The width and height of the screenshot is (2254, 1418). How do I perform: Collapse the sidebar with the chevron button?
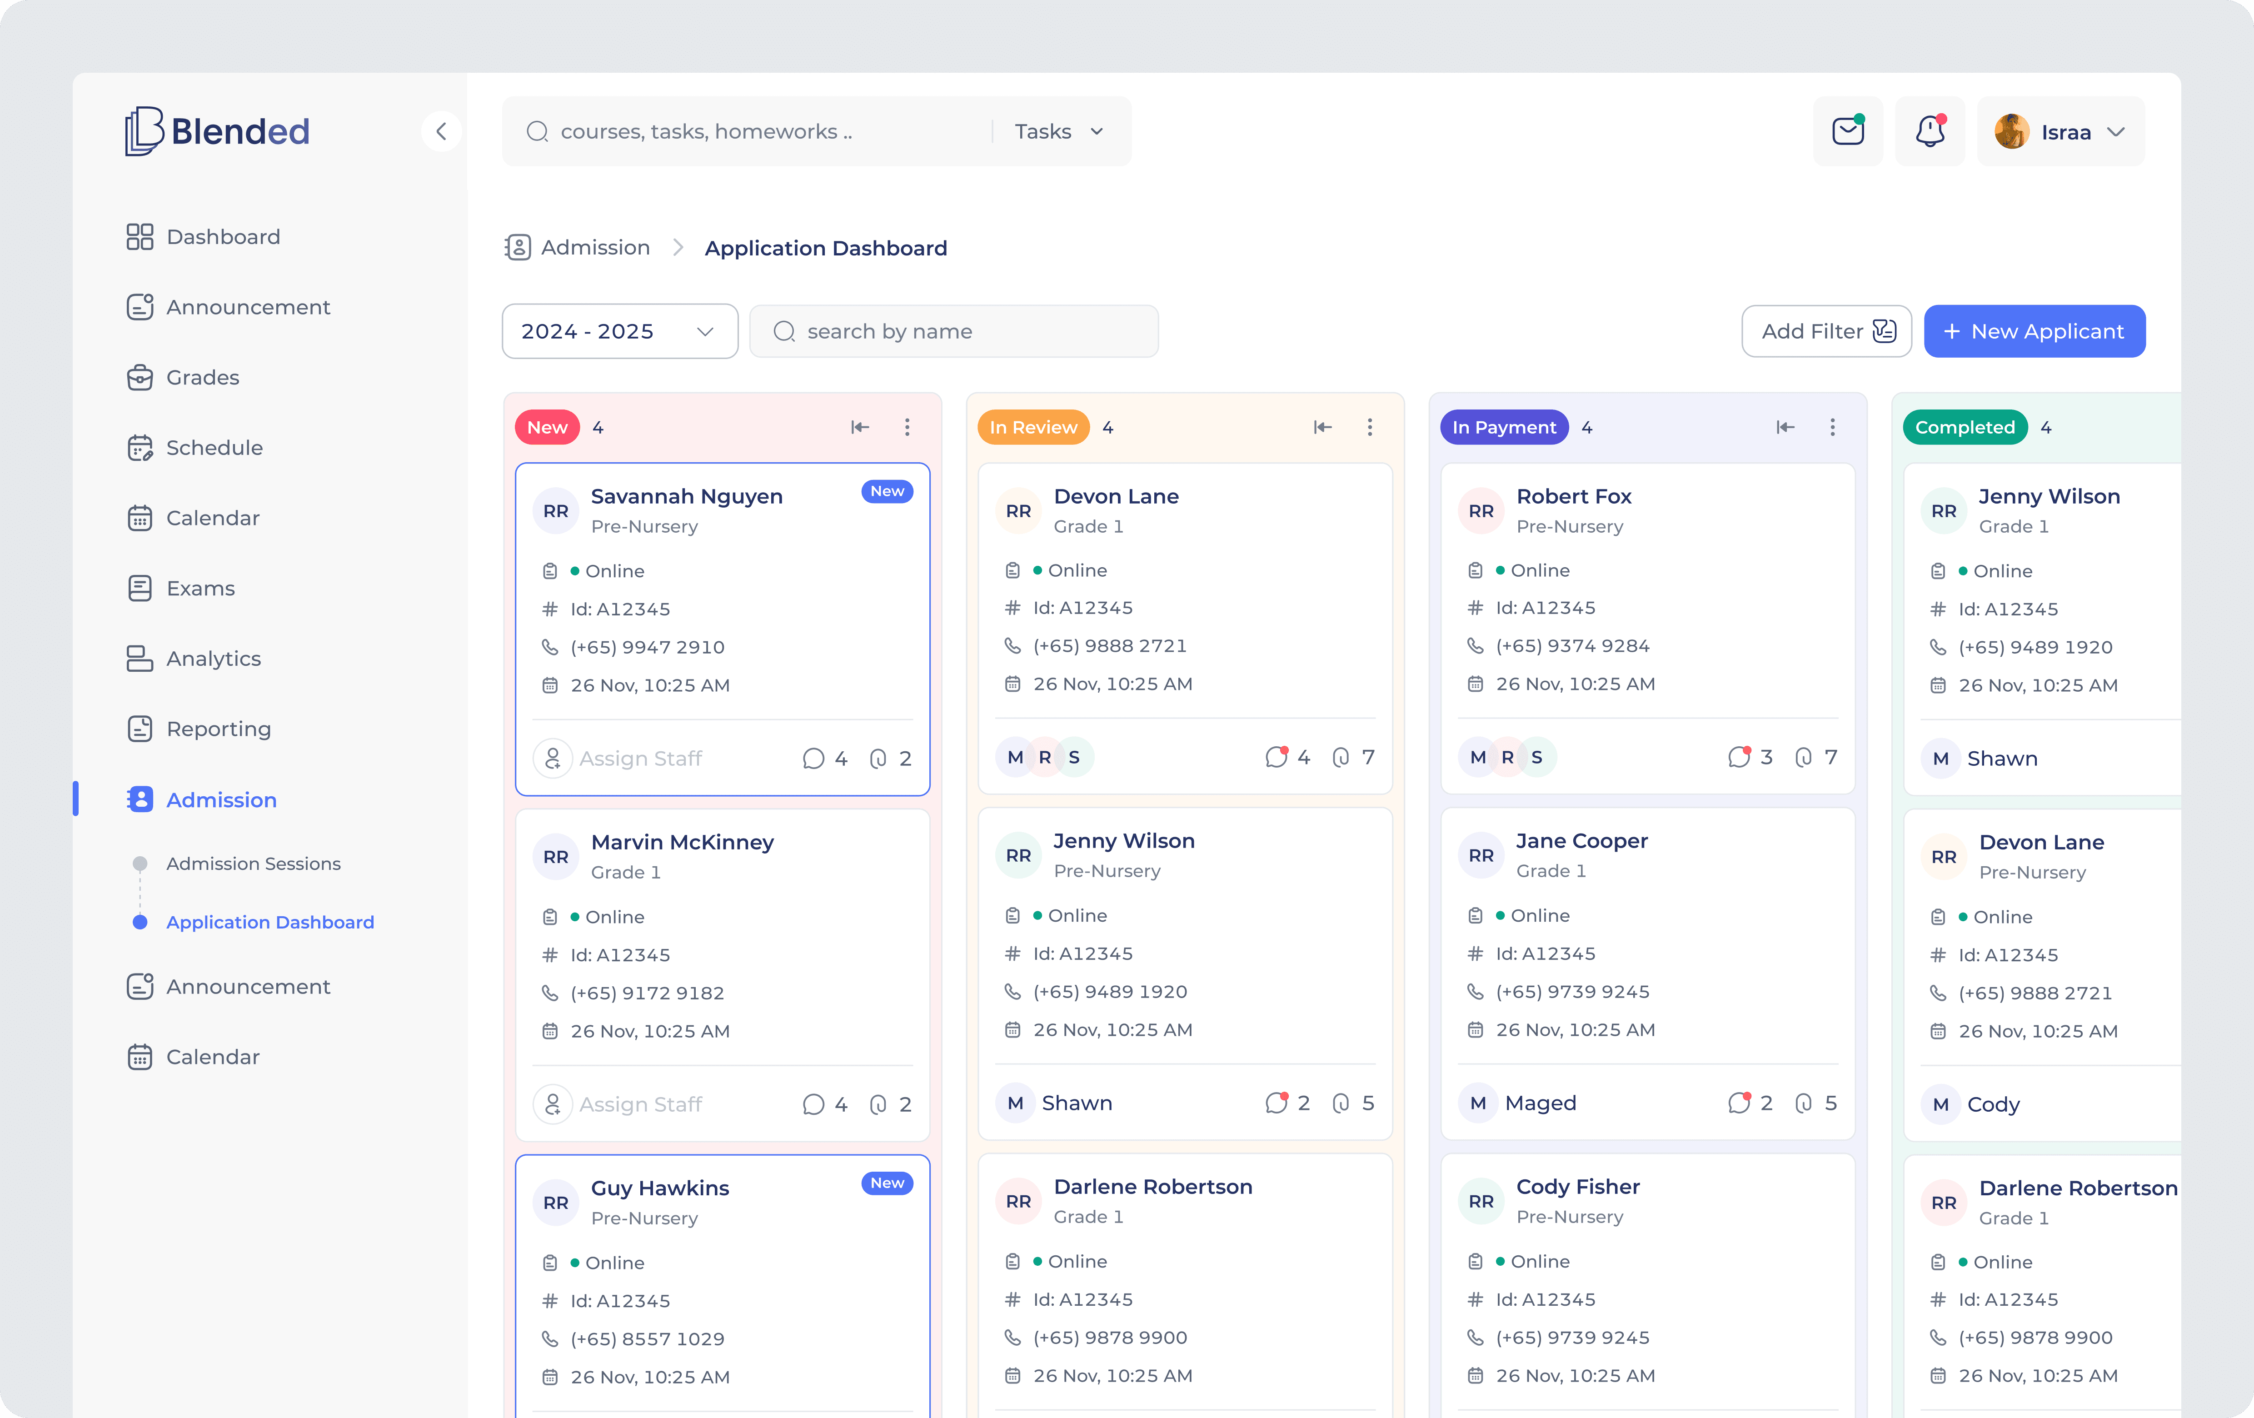(x=441, y=131)
